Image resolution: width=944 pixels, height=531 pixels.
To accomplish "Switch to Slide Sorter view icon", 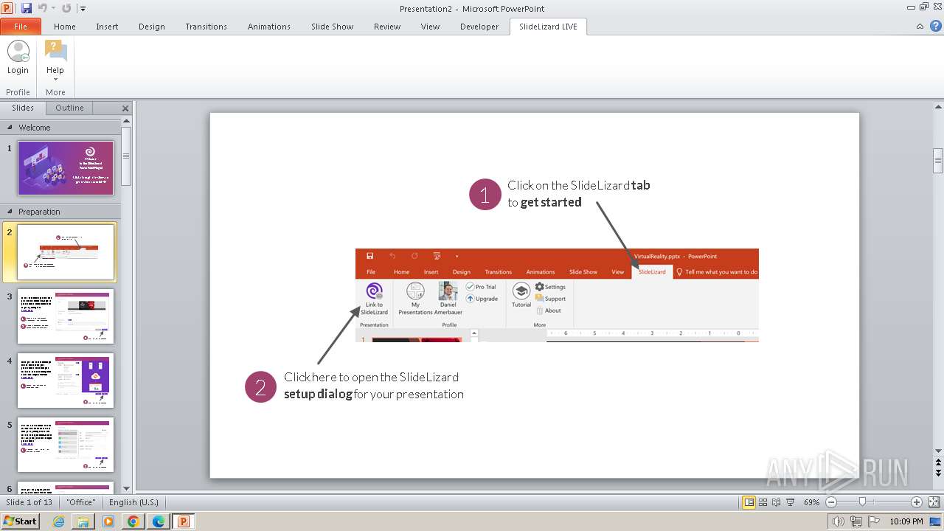I will [763, 502].
